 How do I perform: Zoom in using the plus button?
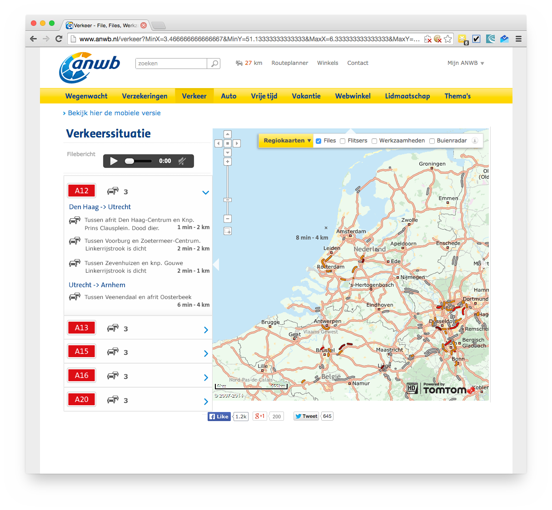228,161
